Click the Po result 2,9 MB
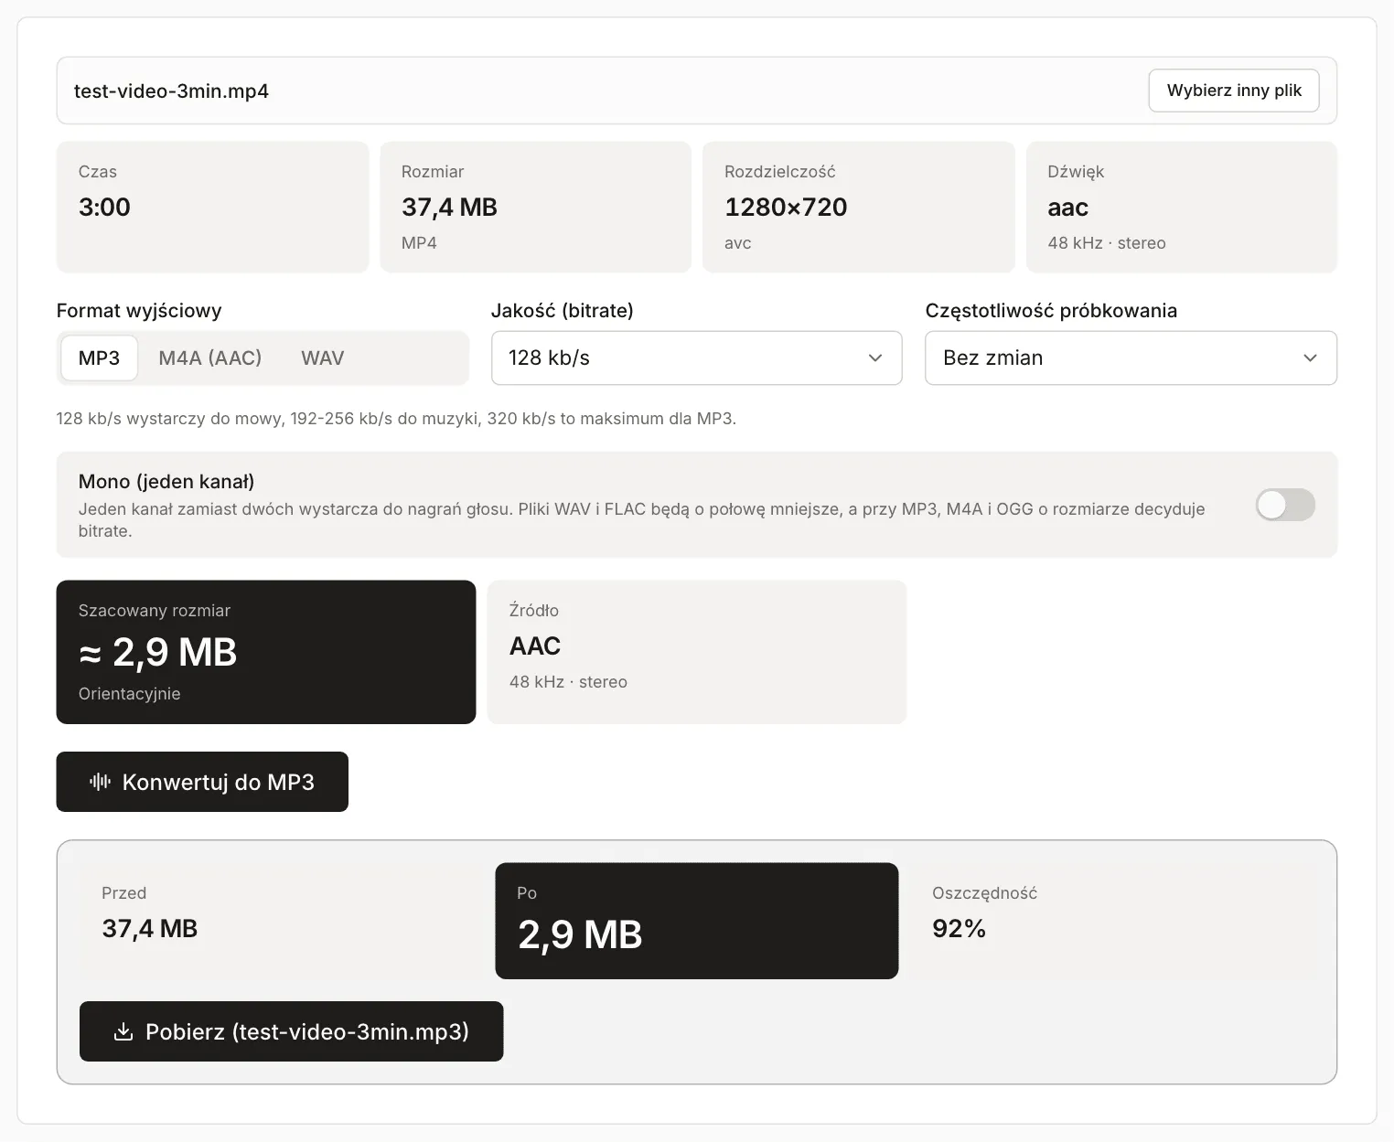Viewport: 1394px width, 1142px height. (580, 934)
